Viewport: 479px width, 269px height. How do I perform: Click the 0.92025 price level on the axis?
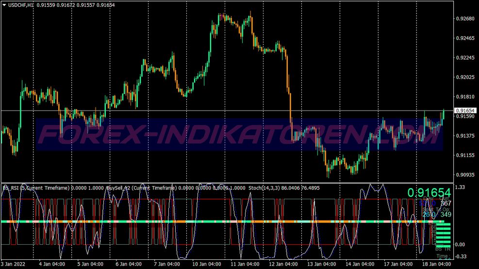click(464, 77)
